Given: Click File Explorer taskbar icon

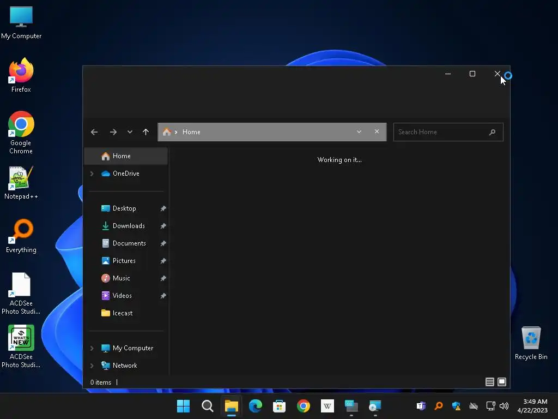Looking at the screenshot, I should pos(231,406).
